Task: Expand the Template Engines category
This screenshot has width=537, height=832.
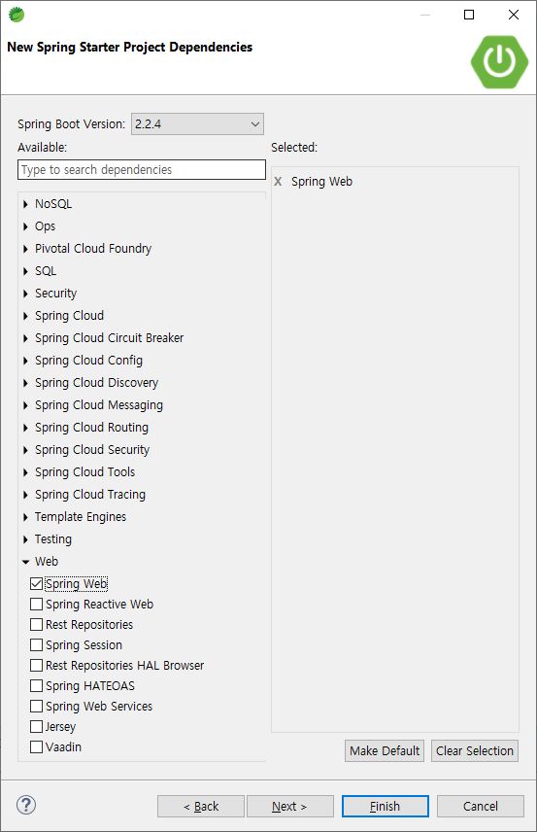Action: (x=25, y=517)
